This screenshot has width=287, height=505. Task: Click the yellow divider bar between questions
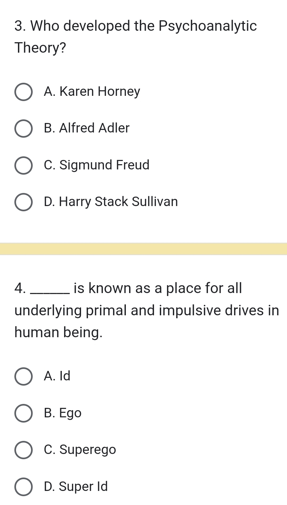click(143, 249)
